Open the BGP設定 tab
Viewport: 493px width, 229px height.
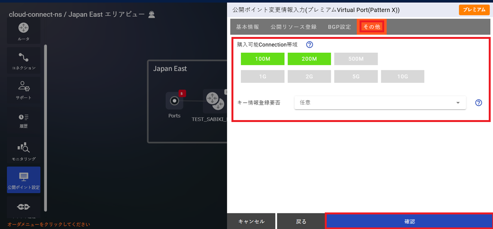coord(339,27)
